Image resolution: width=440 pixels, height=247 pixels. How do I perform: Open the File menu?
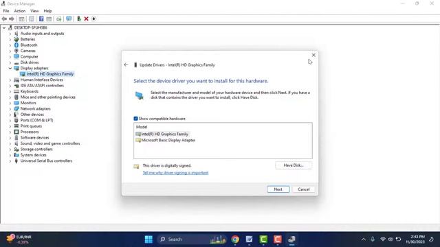(x=6, y=11)
